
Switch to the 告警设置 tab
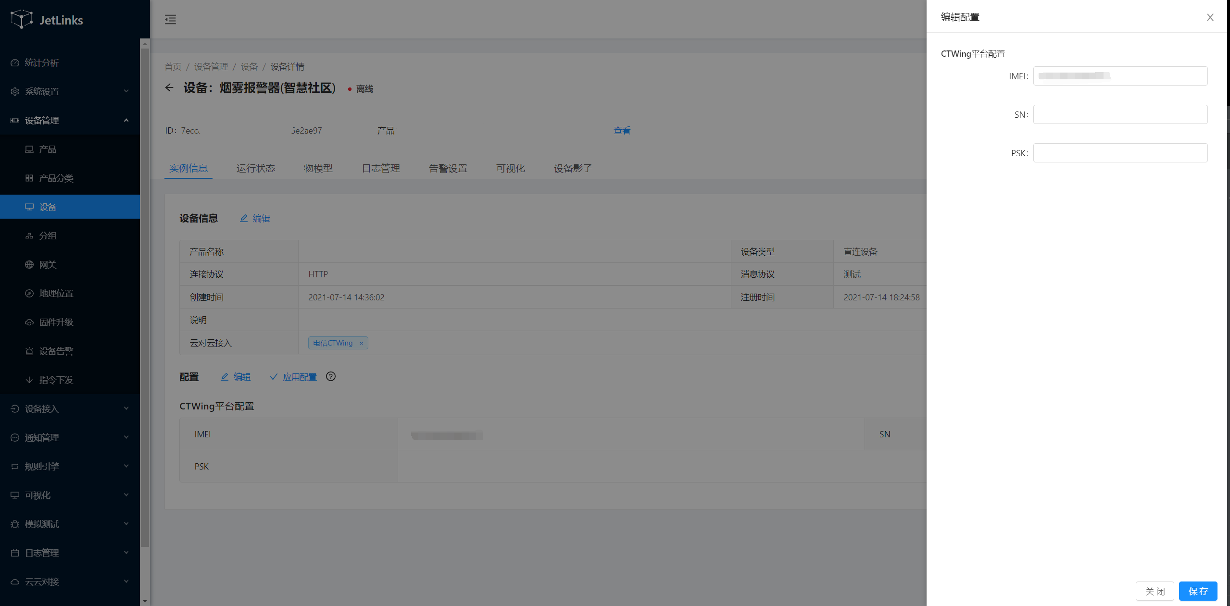(x=448, y=168)
